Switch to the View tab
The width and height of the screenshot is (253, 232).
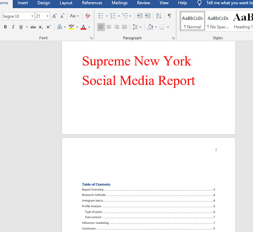click(164, 3)
